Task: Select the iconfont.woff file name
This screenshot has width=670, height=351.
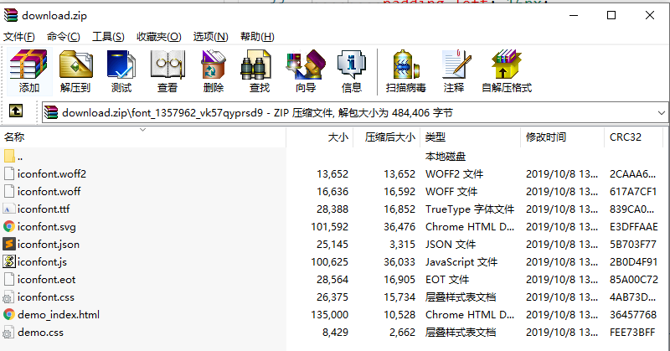Action: [49, 192]
